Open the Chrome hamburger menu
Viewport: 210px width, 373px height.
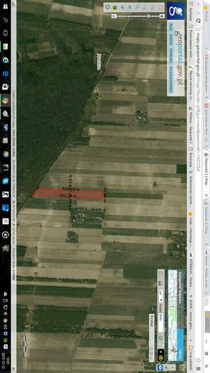point(199,369)
